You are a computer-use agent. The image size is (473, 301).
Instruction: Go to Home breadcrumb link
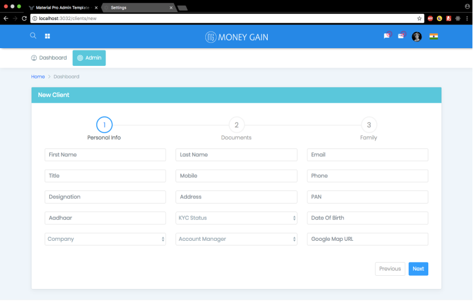38,77
